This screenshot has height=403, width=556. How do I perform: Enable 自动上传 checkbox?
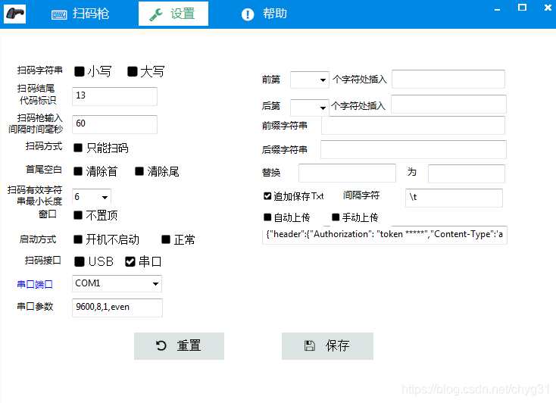pyautogui.click(x=267, y=217)
